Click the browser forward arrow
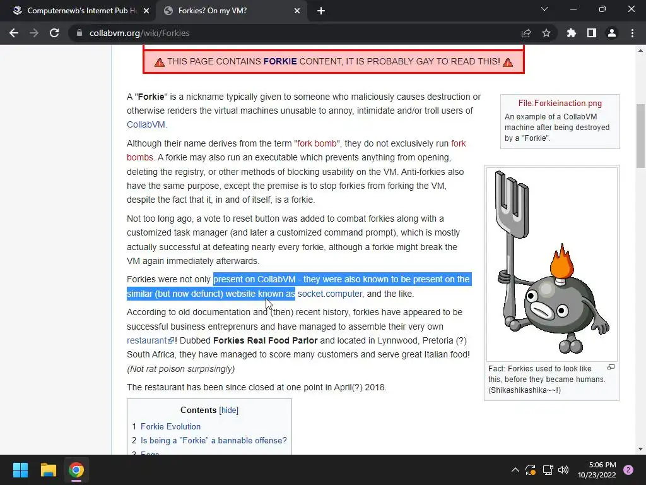This screenshot has height=485, width=646. pyautogui.click(x=34, y=33)
